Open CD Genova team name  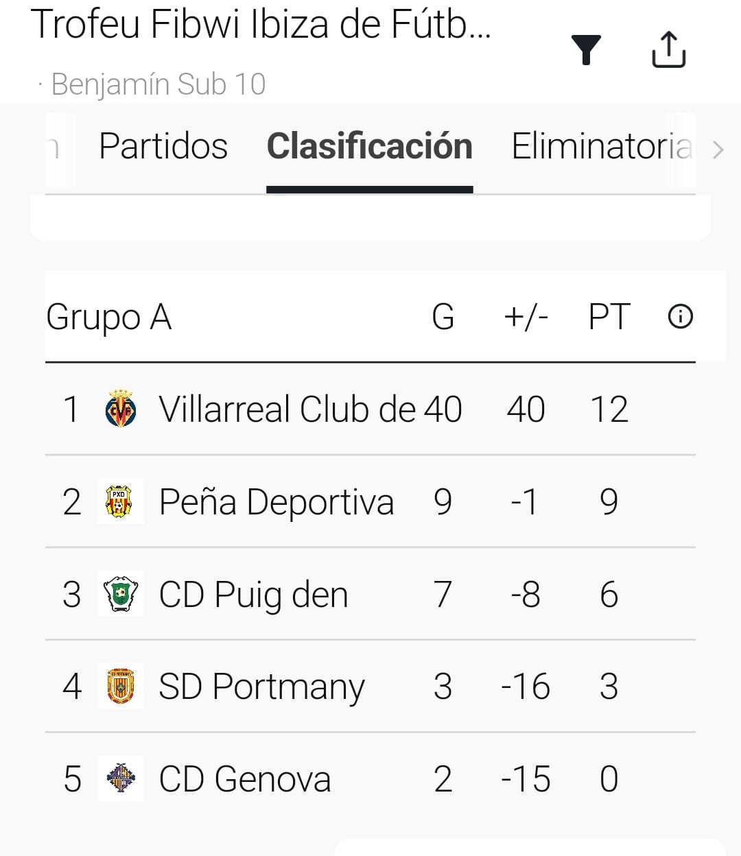click(x=245, y=779)
